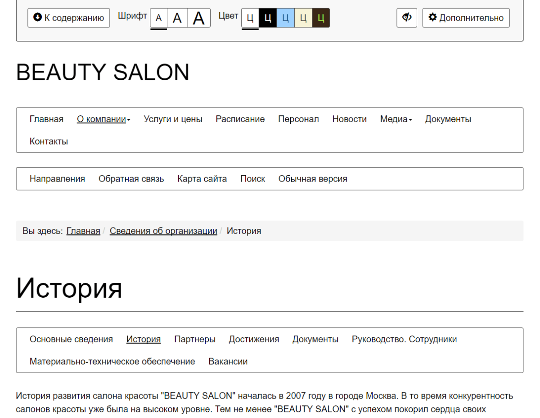540x418 pixels.
Task: Click the BEAUTY SALON site title
Action: (103, 72)
